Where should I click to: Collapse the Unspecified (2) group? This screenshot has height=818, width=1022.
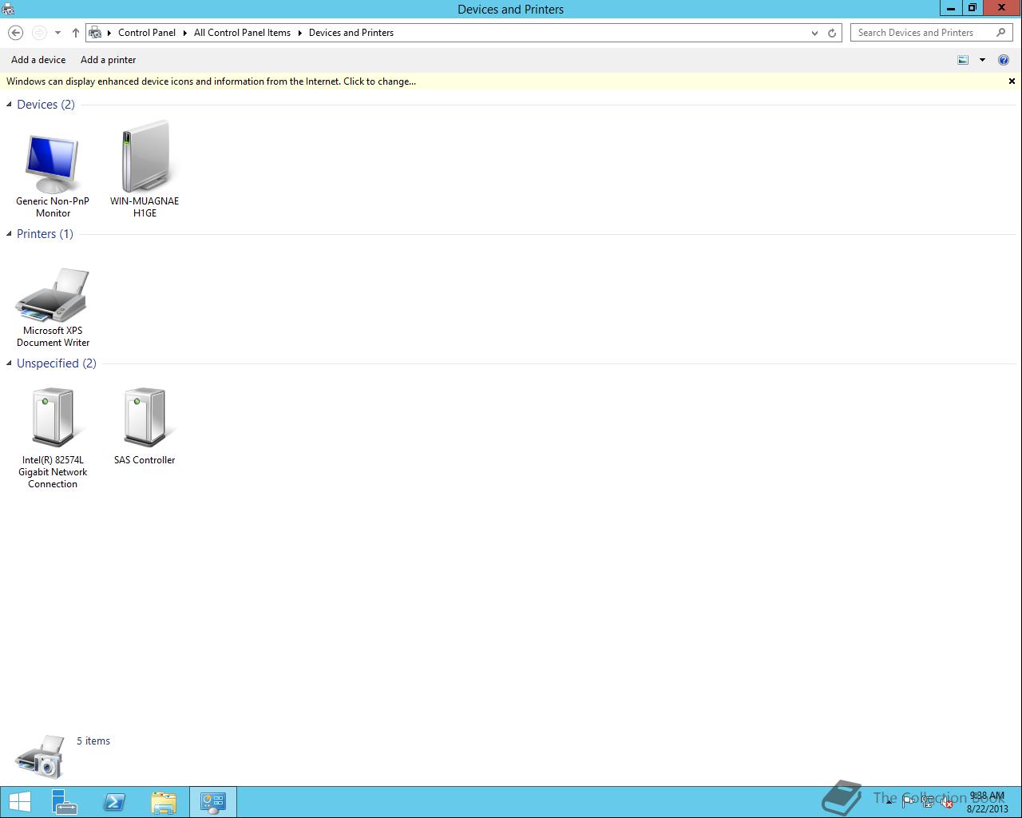pyautogui.click(x=9, y=363)
